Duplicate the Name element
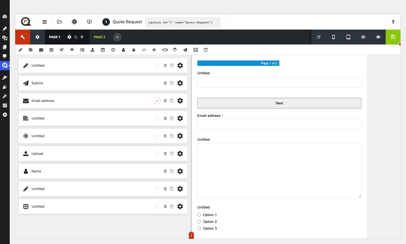This screenshot has height=244, width=406. coord(172,171)
